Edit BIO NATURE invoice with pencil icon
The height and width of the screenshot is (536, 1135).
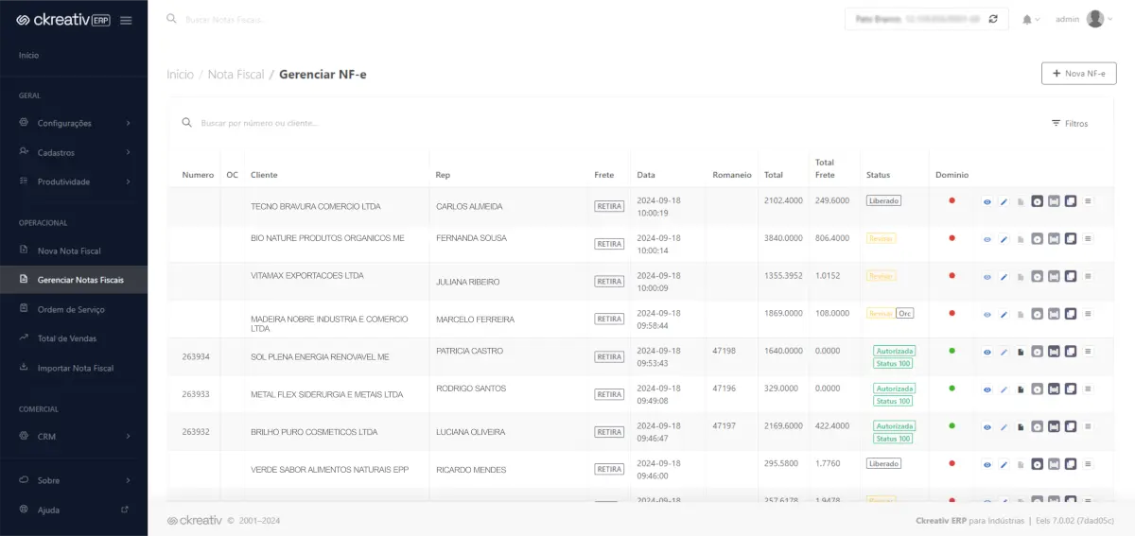pos(1004,239)
